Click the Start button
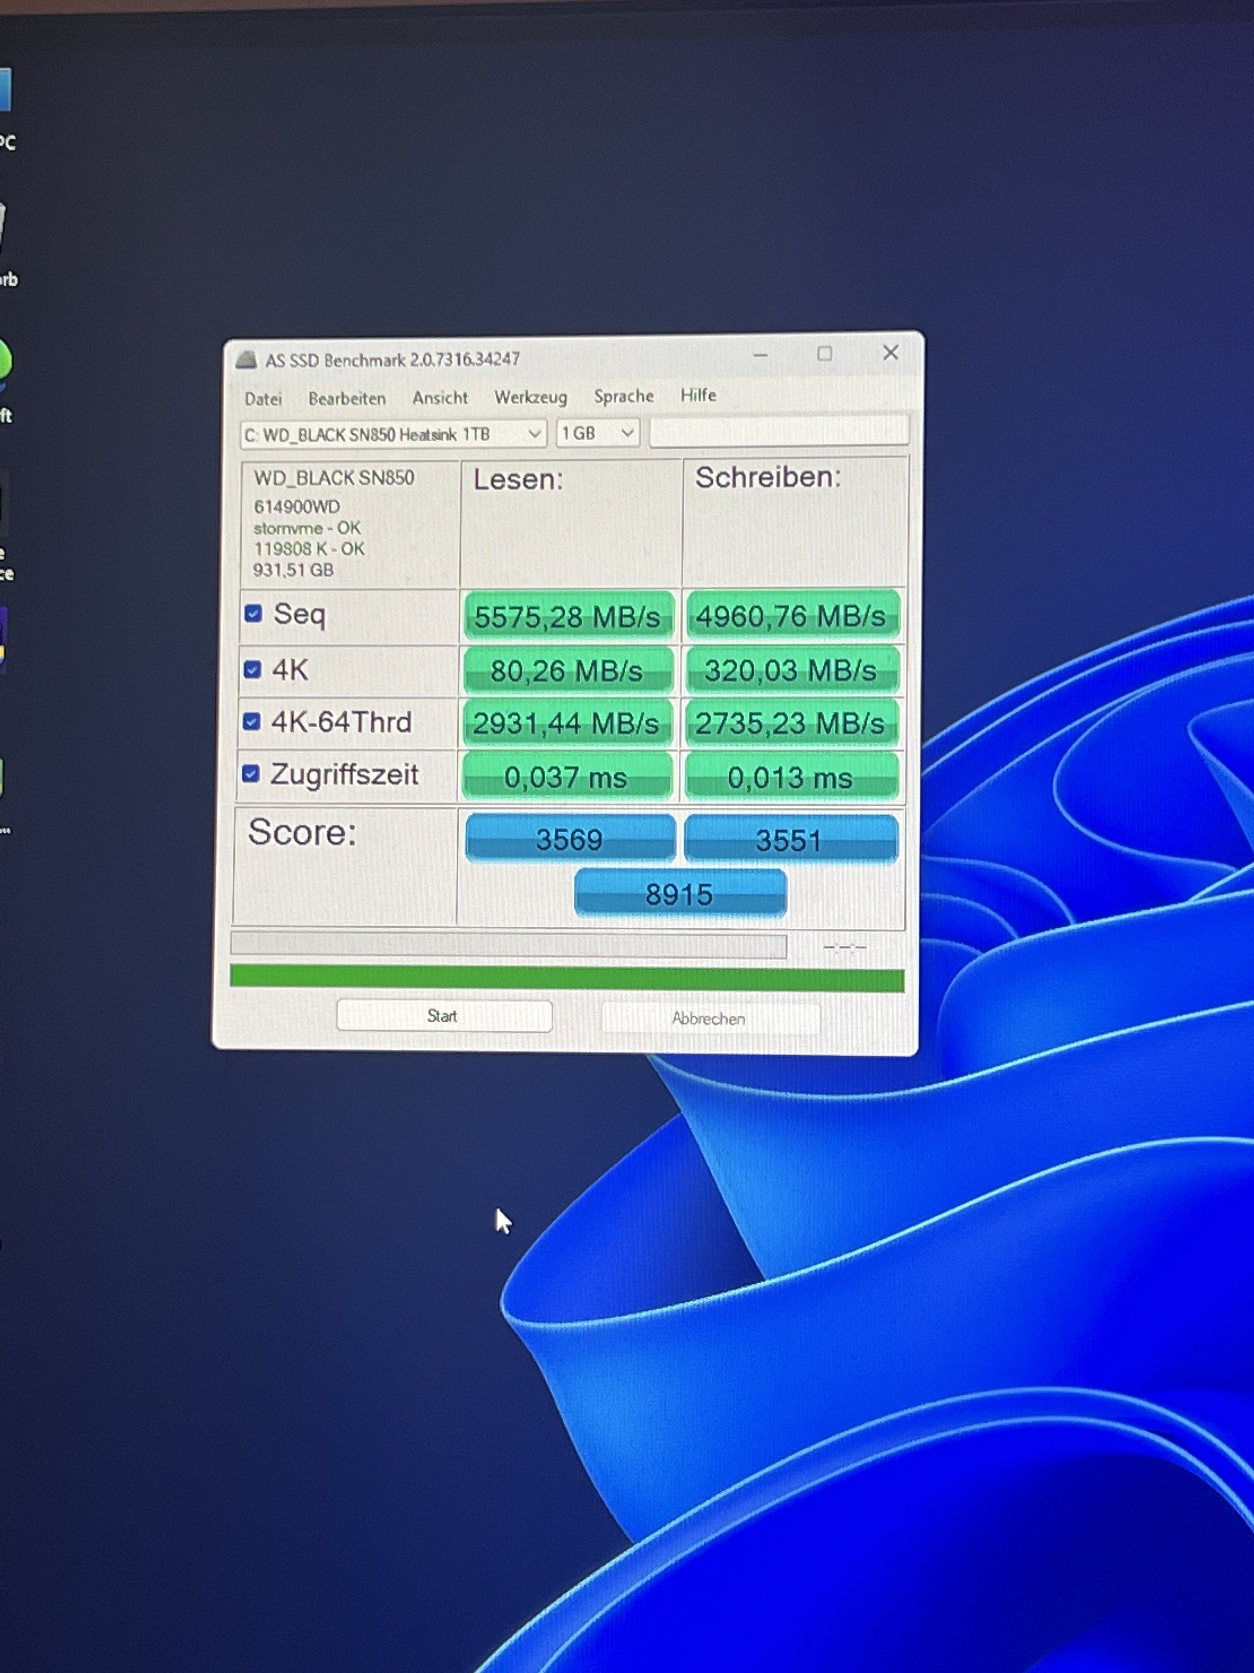 click(x=444, y=1016)
